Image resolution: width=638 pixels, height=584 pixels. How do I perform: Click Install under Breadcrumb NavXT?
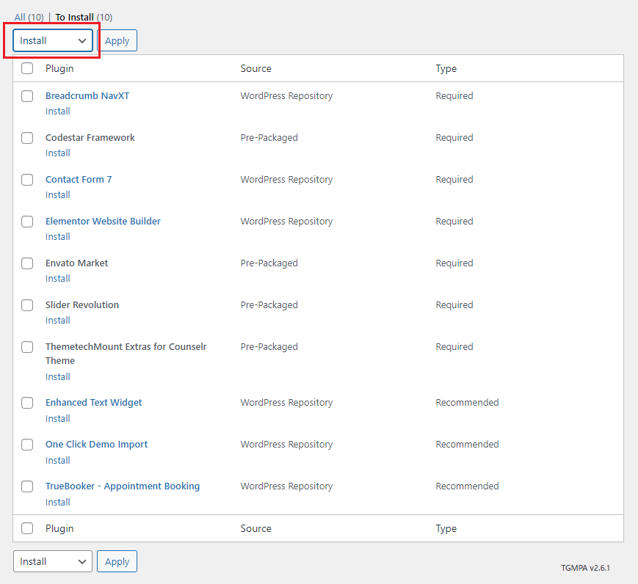58,112
